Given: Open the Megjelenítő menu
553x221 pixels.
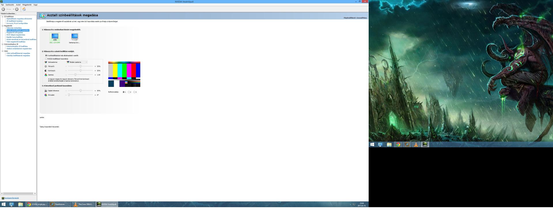Looking at the screenshot, I should pyautogui.click(x=27, y=5).
